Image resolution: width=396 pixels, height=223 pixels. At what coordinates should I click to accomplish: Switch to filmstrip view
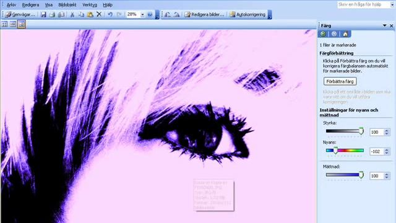[x=13, y=24]
